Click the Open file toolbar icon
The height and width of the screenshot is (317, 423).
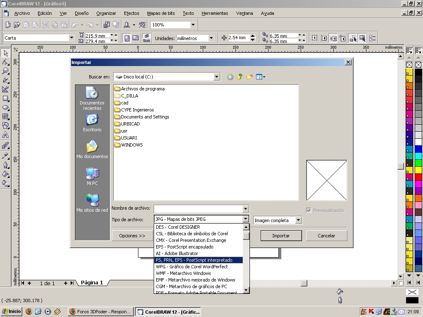click(17, 25)
